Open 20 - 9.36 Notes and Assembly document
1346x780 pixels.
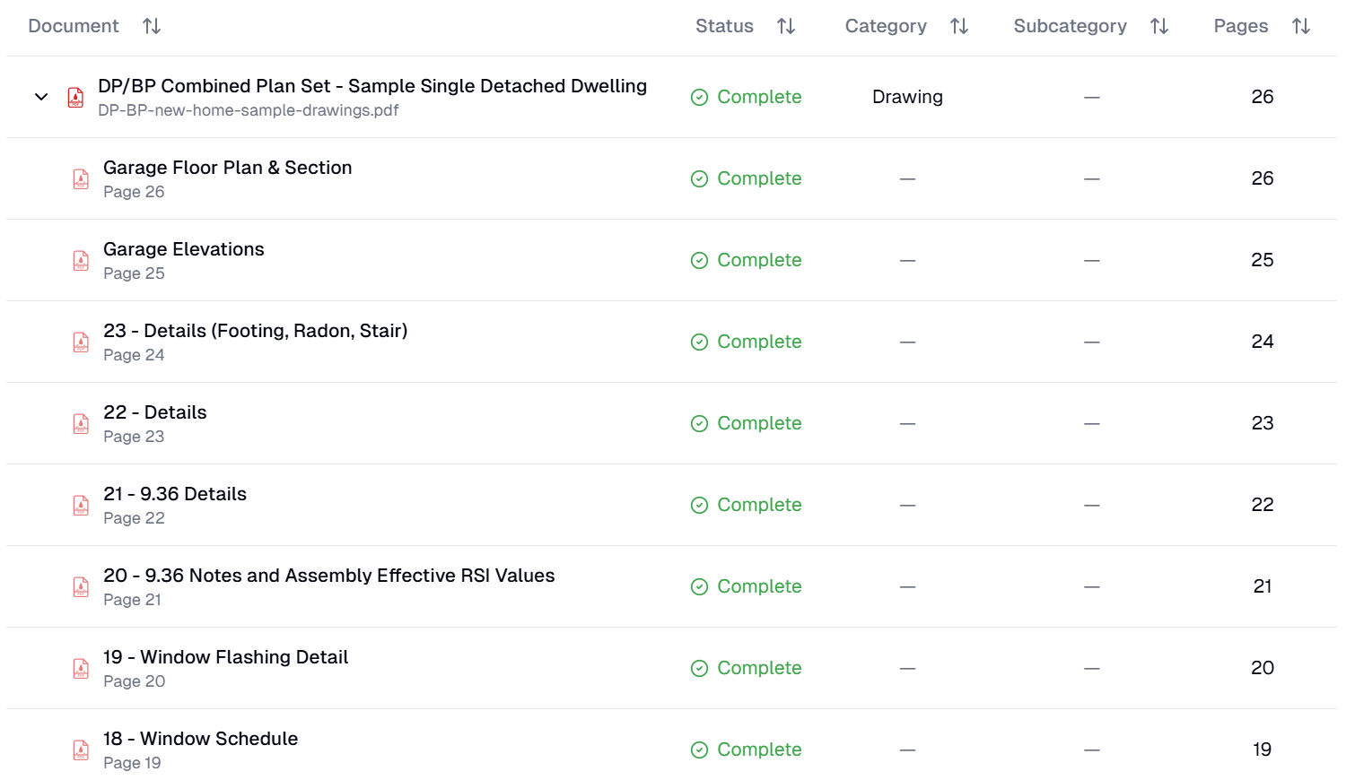[x=328, y=576]
